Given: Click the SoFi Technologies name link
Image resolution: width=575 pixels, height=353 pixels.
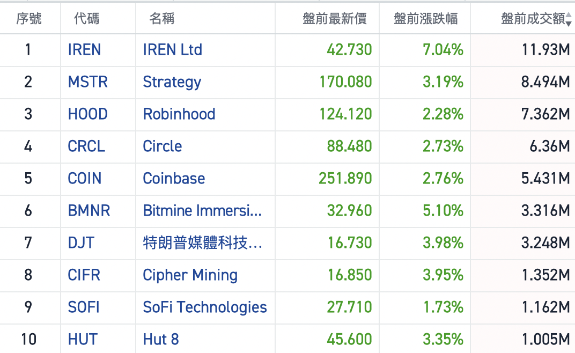Looking at the screenshot, I should (x=204, y=307).
